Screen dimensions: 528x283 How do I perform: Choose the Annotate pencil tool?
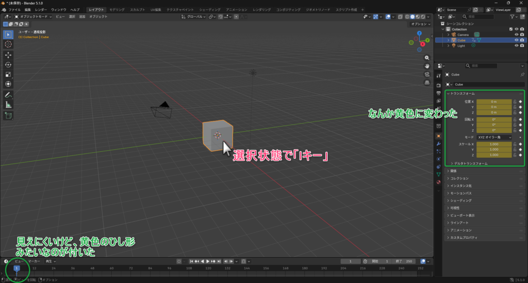tap(8, 95)
